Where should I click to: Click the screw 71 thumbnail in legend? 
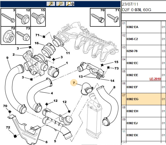click(113, 17)
